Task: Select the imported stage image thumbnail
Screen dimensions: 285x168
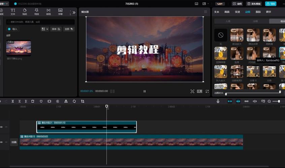Action: 19,47
